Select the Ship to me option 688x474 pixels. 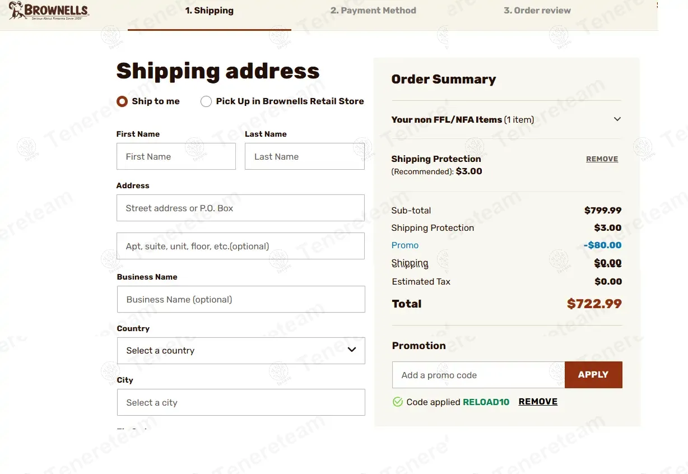[122, 101]
